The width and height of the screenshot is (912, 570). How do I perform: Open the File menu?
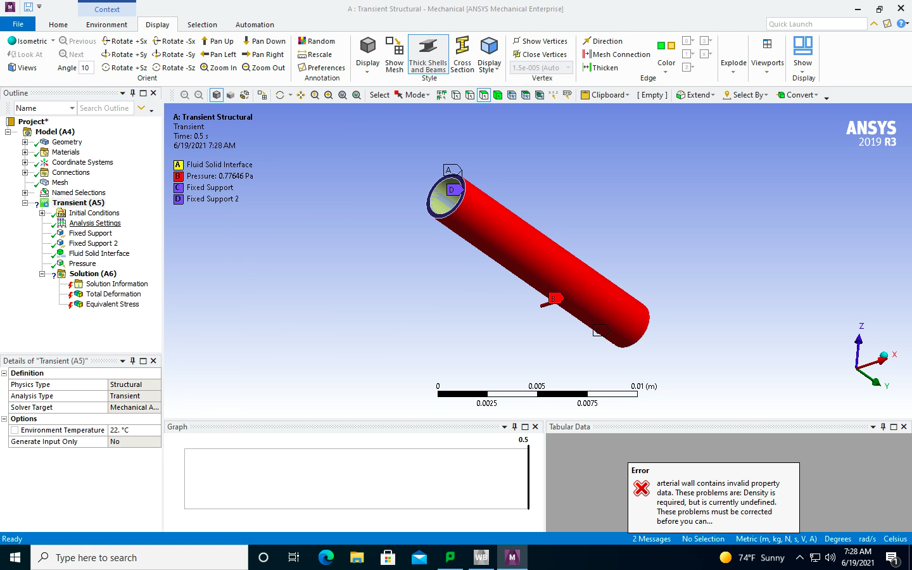tap(18, 24)
